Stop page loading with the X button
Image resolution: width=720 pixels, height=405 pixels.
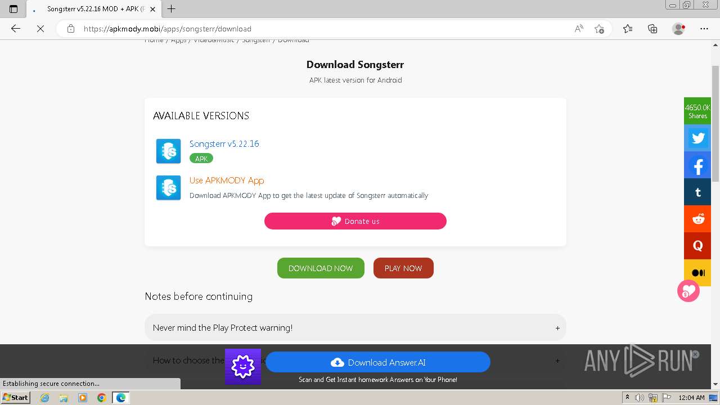(40, 29)
